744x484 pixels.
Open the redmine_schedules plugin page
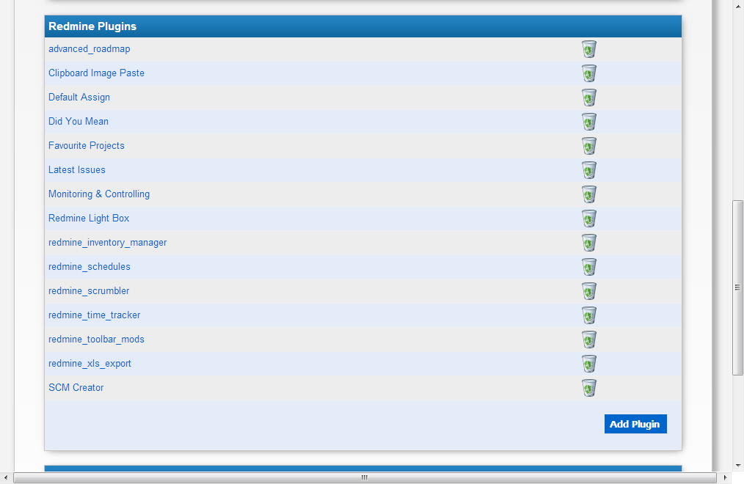point(89,267)
